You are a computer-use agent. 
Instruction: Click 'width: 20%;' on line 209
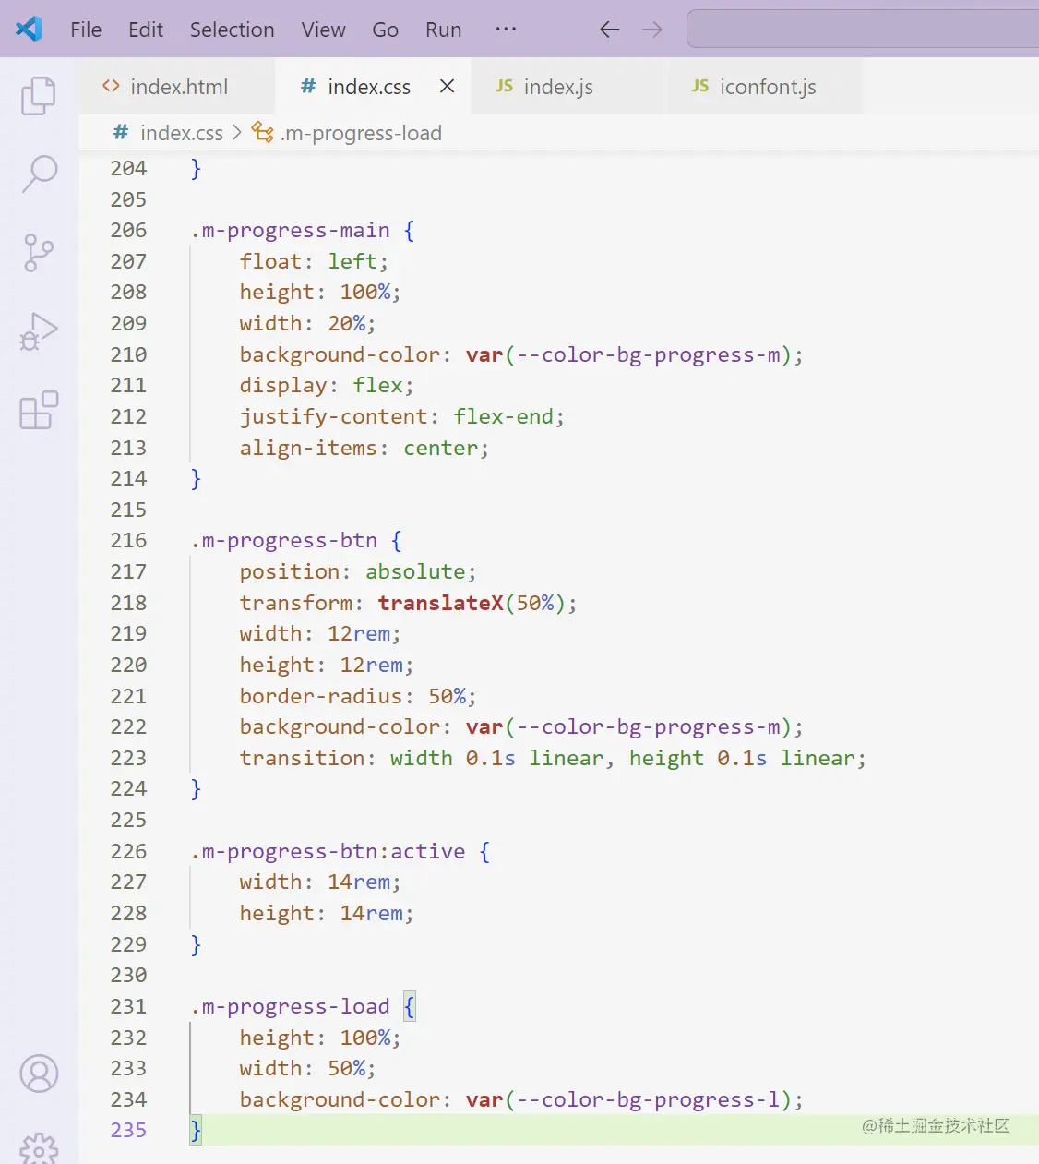[307, 323]
